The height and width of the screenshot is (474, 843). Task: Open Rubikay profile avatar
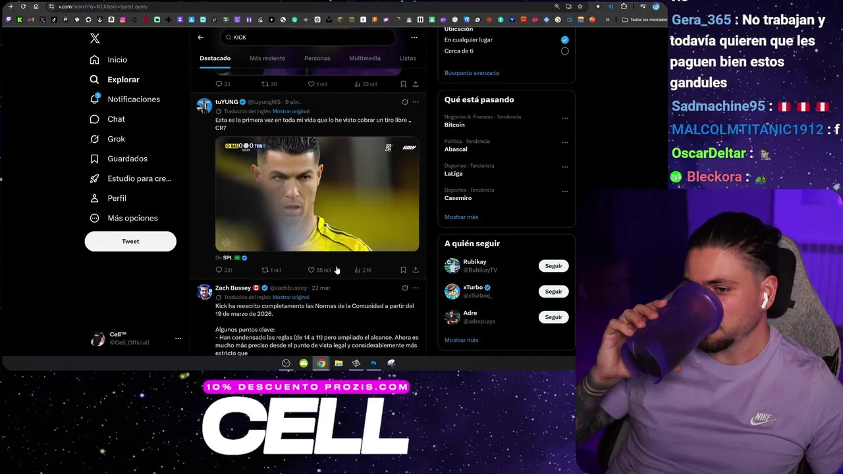coord(452,266)
